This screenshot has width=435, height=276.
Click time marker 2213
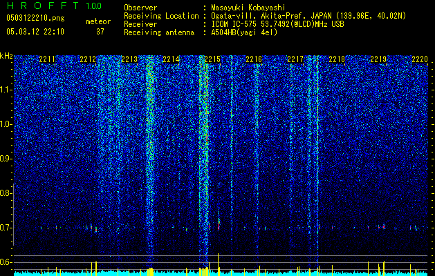point(129,59)
